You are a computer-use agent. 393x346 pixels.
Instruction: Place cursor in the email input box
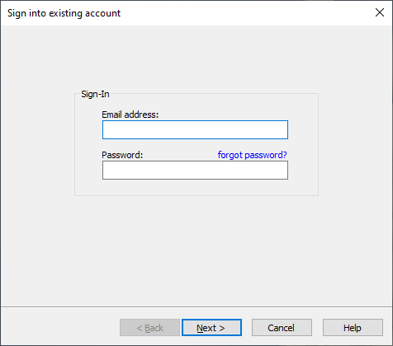tap(195, 129)
